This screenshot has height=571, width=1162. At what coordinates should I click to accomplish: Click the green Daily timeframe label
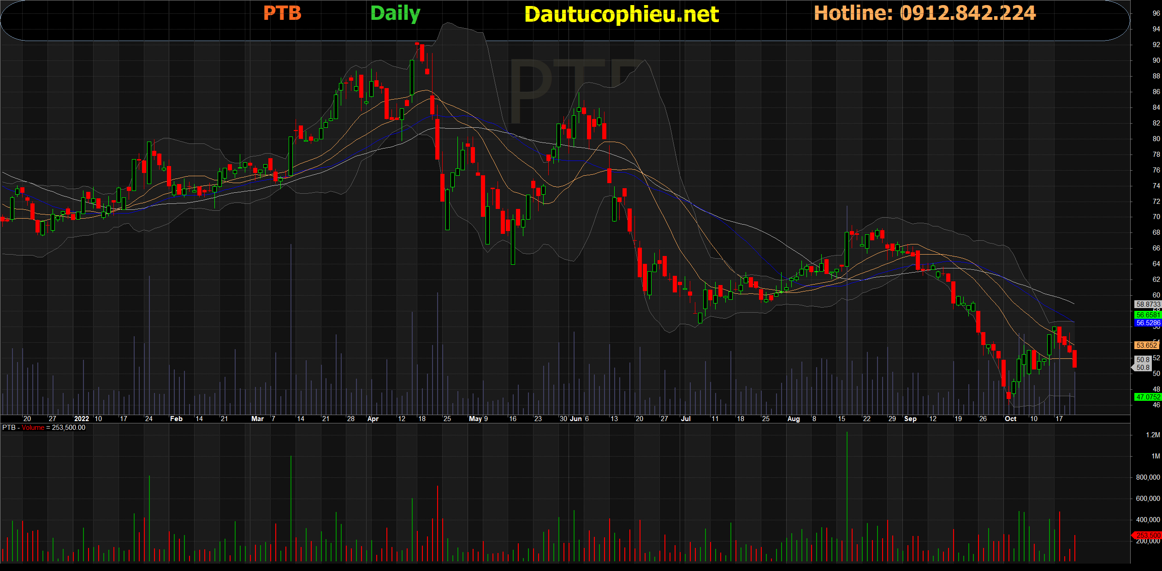coord(395,13)
